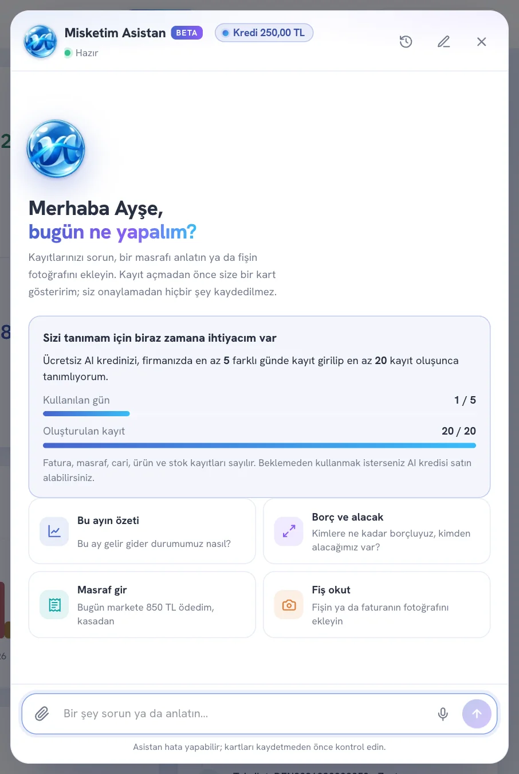
Task: Click the BETA badge next to title
Action: (x=187, y=33)
